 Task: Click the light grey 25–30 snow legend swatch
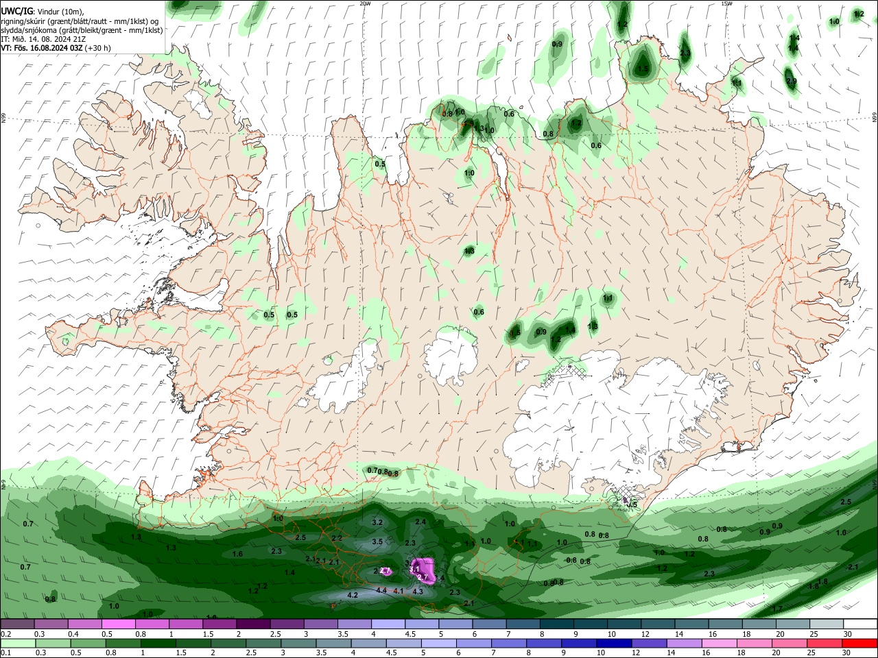[x=827, y=624]
